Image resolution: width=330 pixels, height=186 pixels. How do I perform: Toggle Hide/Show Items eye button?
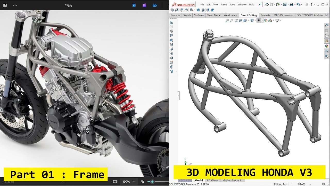259,20
